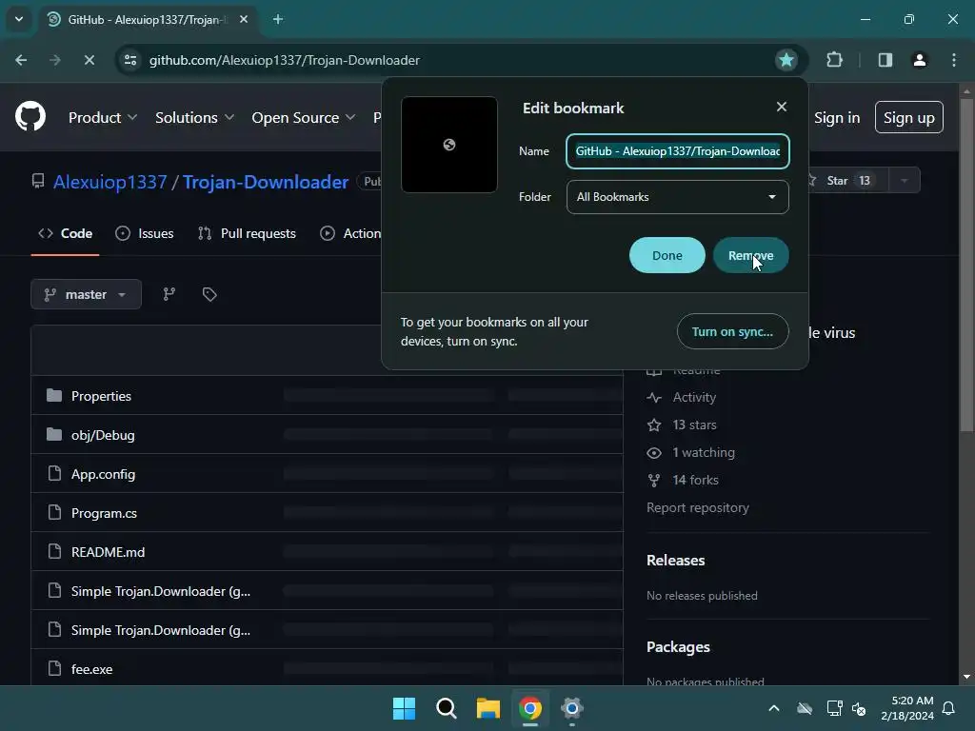
Task: View site information icon in address bar
Action: (129, 60)
